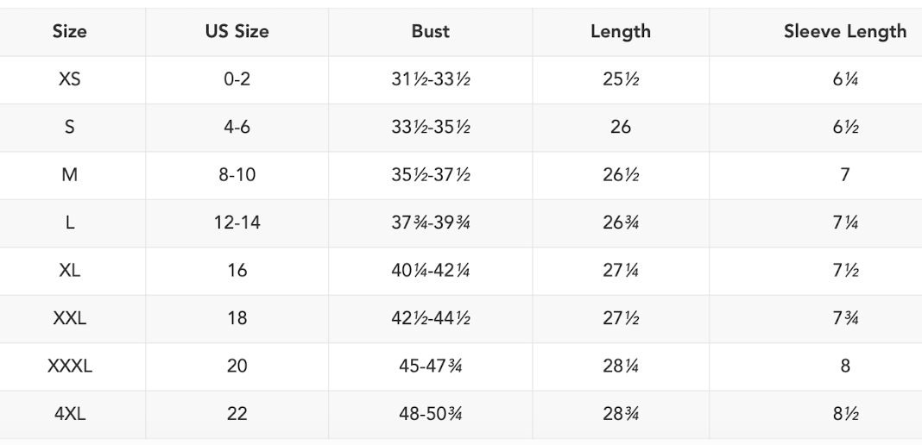Viewport: 922px width, 445px height.
Task: Select US size 0-2 cell
Action: coord(237,79)
